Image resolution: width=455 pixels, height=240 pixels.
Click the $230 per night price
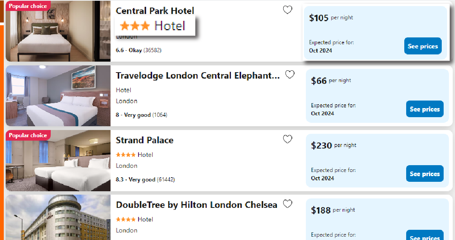[x=321, y=146]
